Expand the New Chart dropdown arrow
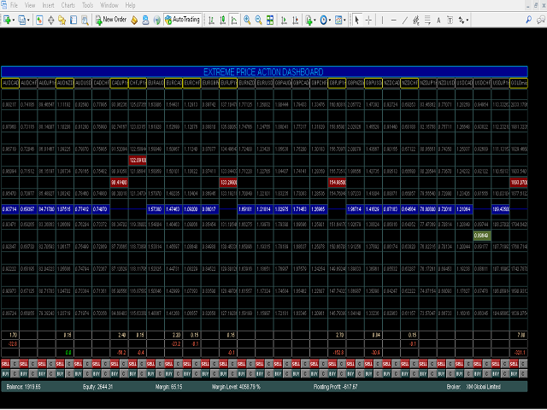The width and height of the screenshot is (547, 410). [14, 20]
